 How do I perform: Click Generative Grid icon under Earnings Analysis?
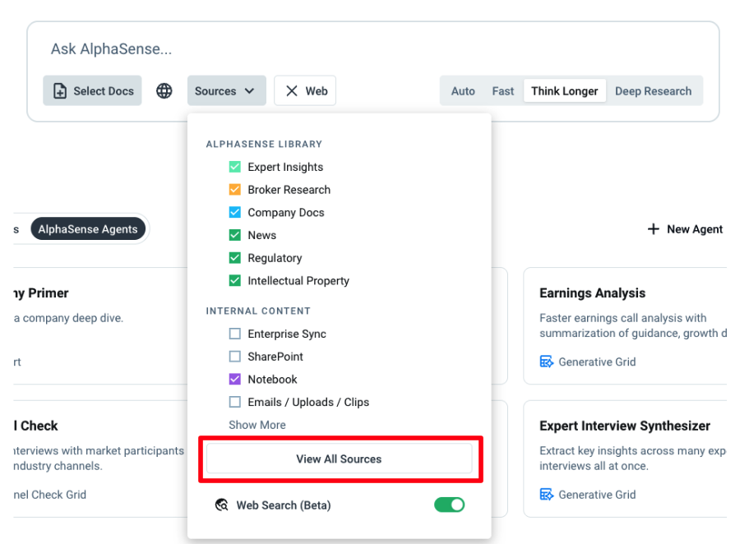click(547, 362)
